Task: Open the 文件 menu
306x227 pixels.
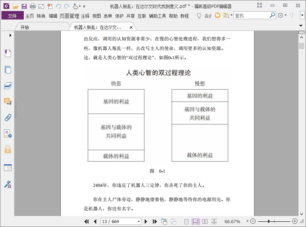Action: 12,16
